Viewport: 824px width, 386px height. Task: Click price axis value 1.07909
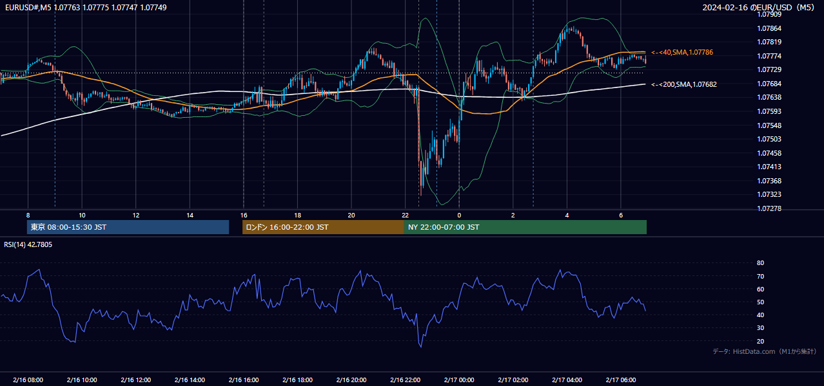pyautogui.click(x=769, y=14)
